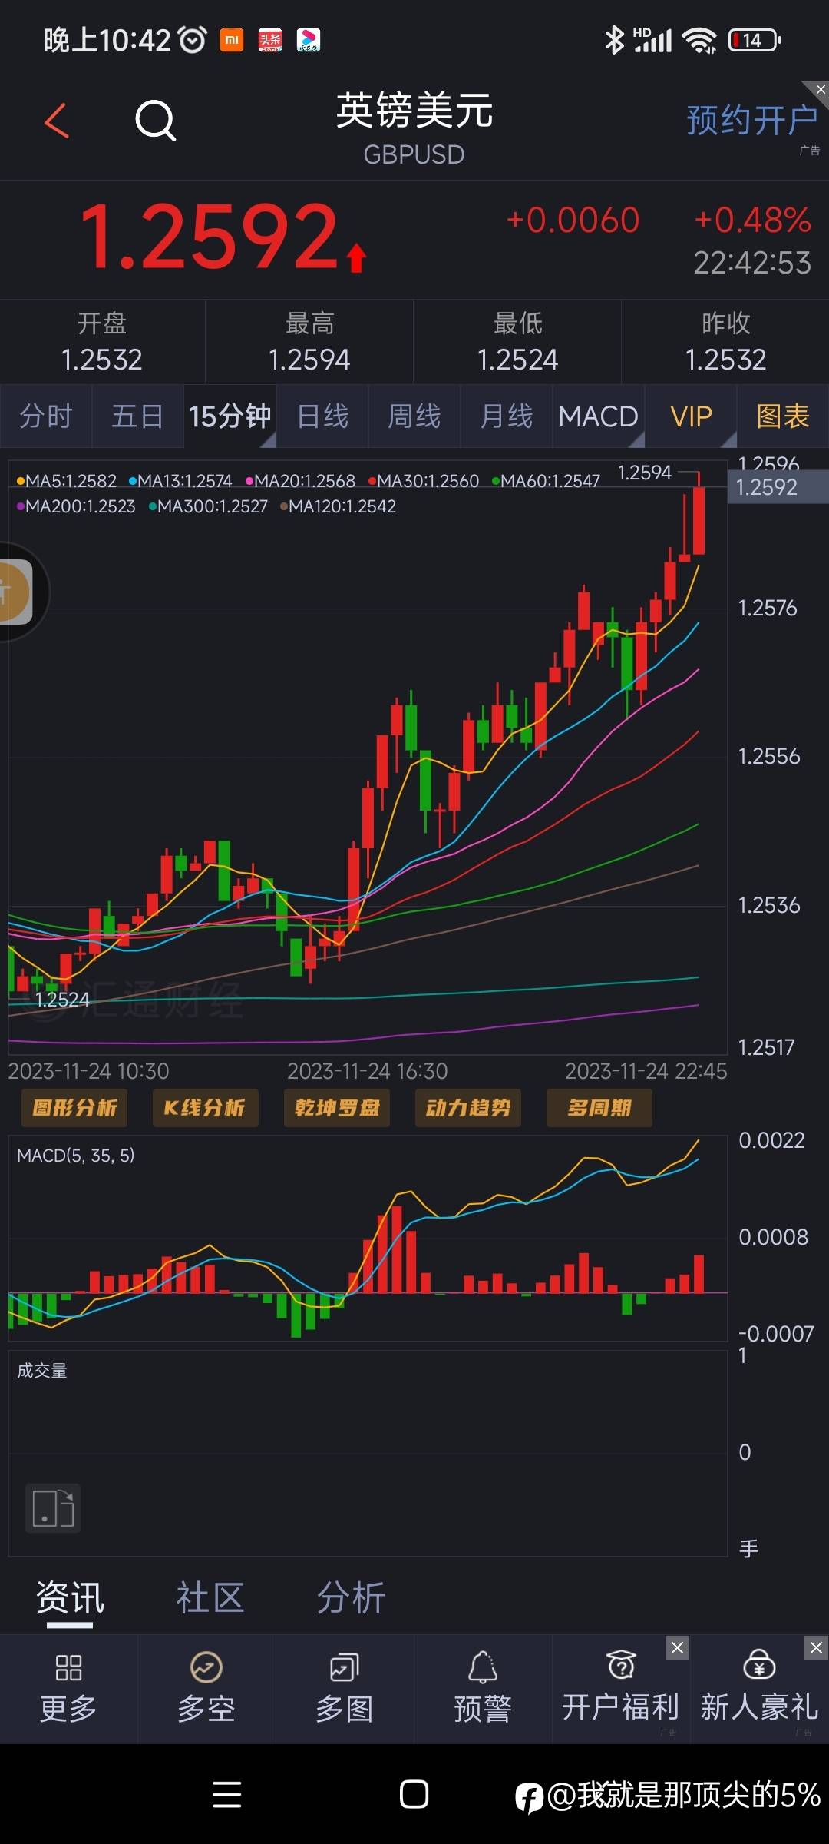Open the 乾坤罗盘 tool
Image resolution: width=829 pixels, height=1844 pixels.
[x=337, y=1108]
